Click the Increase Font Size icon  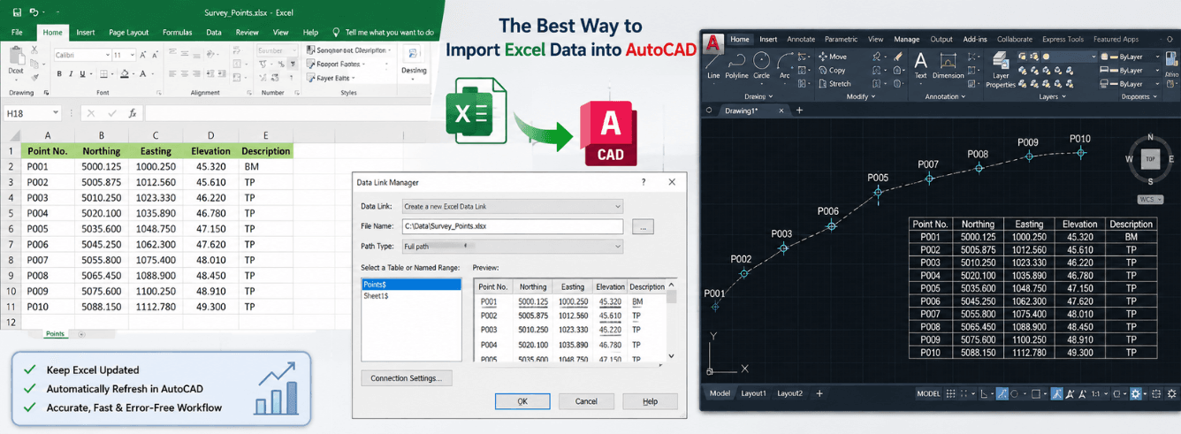tap(145, 55)
